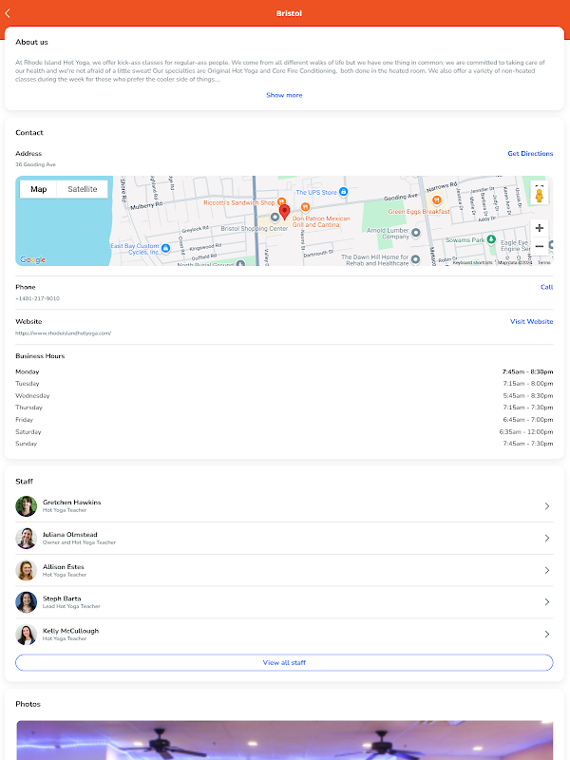Click Allison Estes avatar photo
Viewport: 570px width, 760px height.
[27, 570]
